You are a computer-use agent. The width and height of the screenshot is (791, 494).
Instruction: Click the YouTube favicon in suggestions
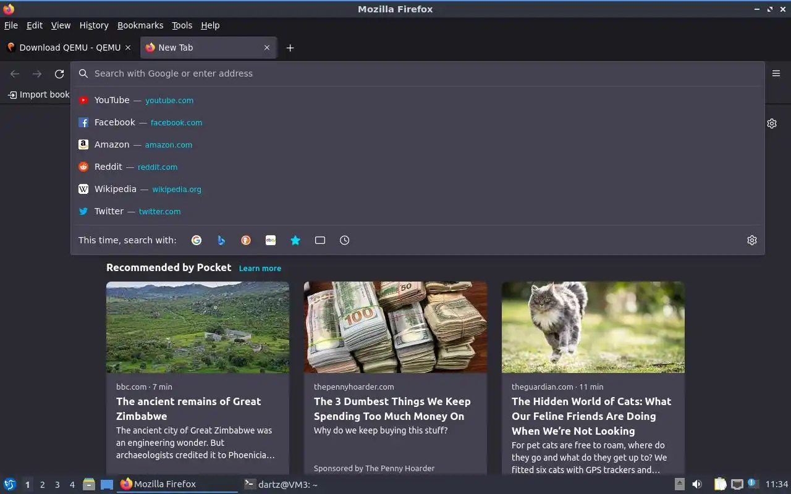pos(83,100)
